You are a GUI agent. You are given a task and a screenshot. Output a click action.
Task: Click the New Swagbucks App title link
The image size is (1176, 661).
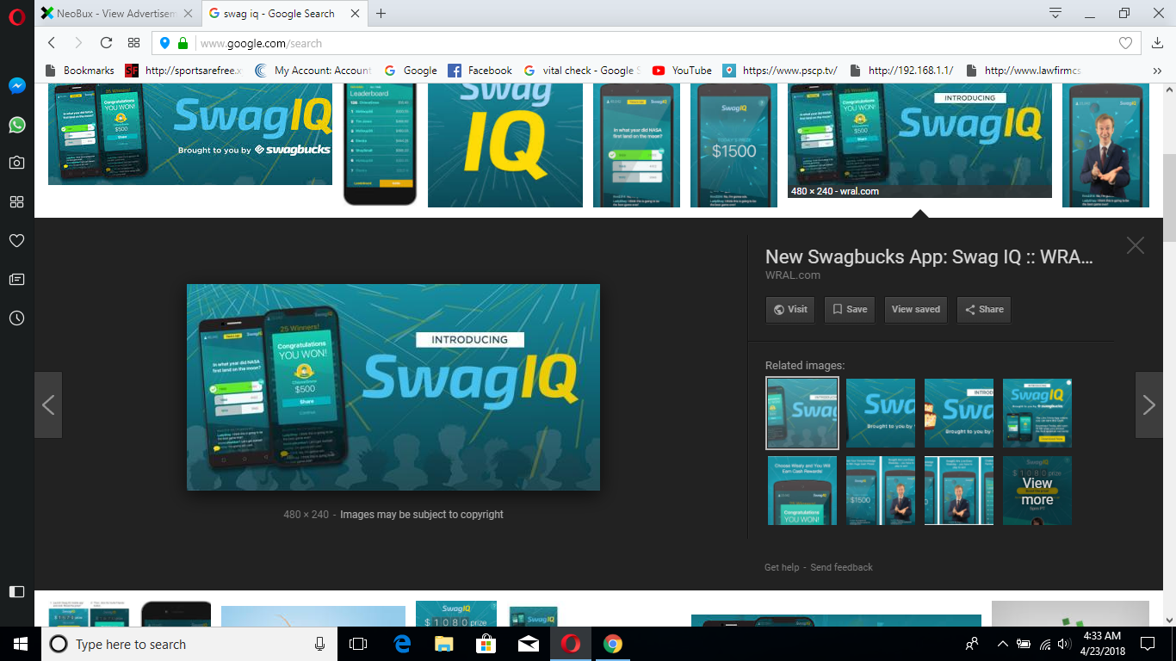click(x=929, y=256)
